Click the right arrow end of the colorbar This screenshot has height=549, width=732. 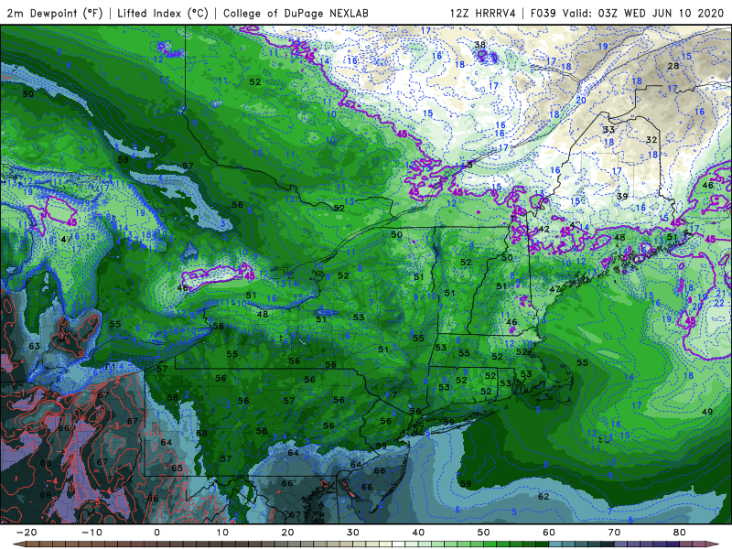[x=715, y=544]
